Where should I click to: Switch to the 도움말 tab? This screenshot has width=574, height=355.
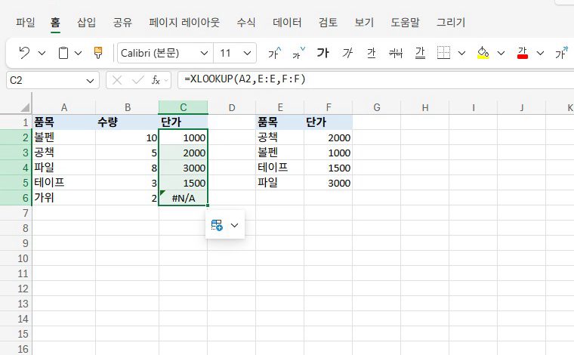(405, 23)
